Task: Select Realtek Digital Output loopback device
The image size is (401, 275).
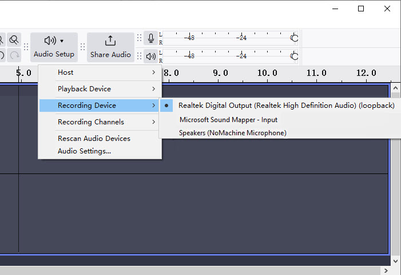Action: (286, 106)
